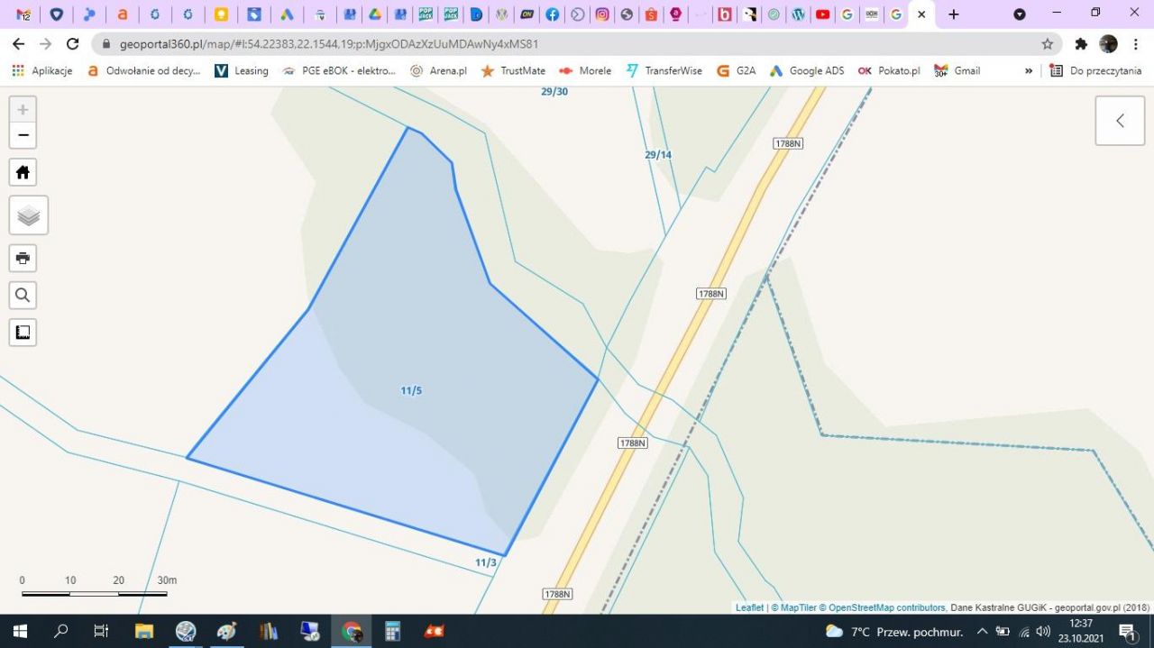Open Chrome three-dot menu

pyautogui.click(x=1136, y=43)
